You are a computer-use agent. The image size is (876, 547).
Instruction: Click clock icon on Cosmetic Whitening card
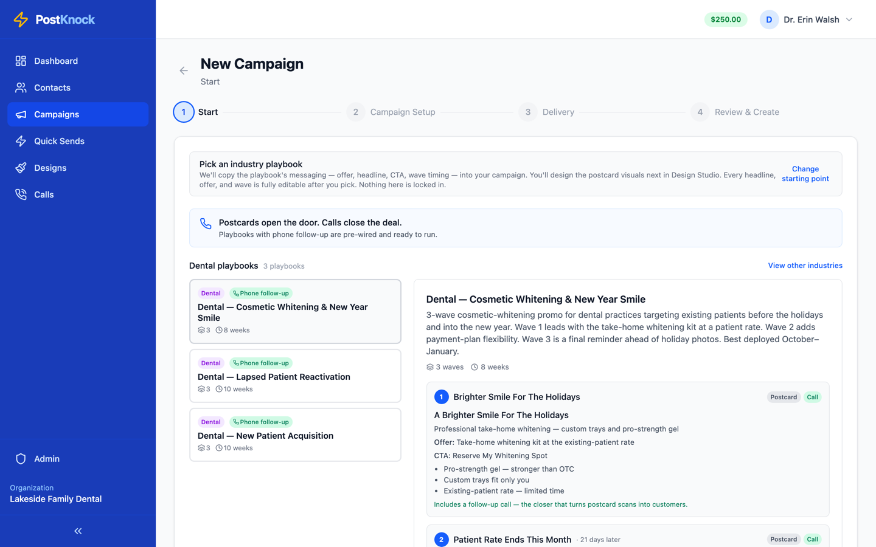219,330
